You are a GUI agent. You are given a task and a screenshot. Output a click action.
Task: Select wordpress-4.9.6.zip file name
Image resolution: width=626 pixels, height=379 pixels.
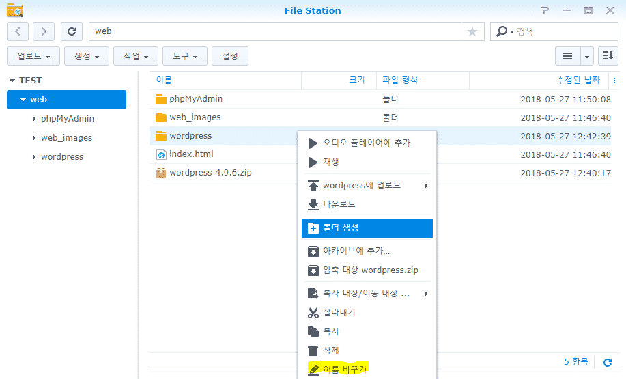[210, 173]
